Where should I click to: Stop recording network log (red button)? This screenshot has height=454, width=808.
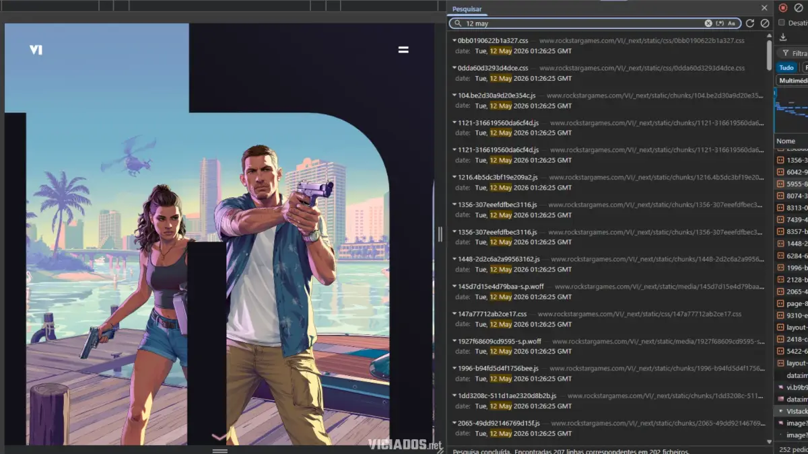point(783,8)
